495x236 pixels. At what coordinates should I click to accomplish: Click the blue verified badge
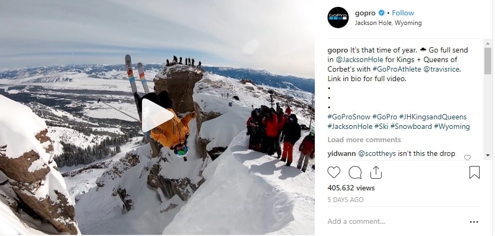[x=382, y=13]
